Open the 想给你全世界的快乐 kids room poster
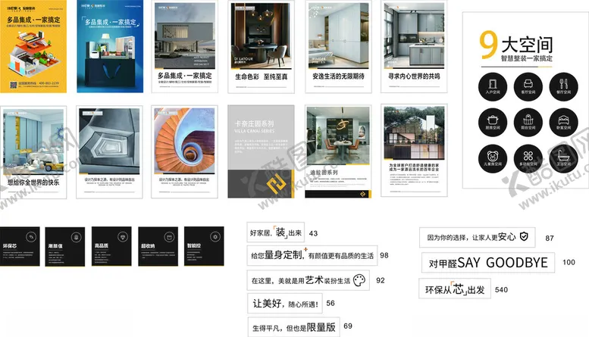Screen dimensions: 589x337 point(33,152)
